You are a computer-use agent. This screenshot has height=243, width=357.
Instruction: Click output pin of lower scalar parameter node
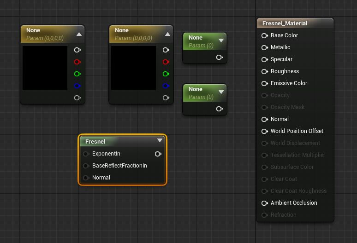220,109
